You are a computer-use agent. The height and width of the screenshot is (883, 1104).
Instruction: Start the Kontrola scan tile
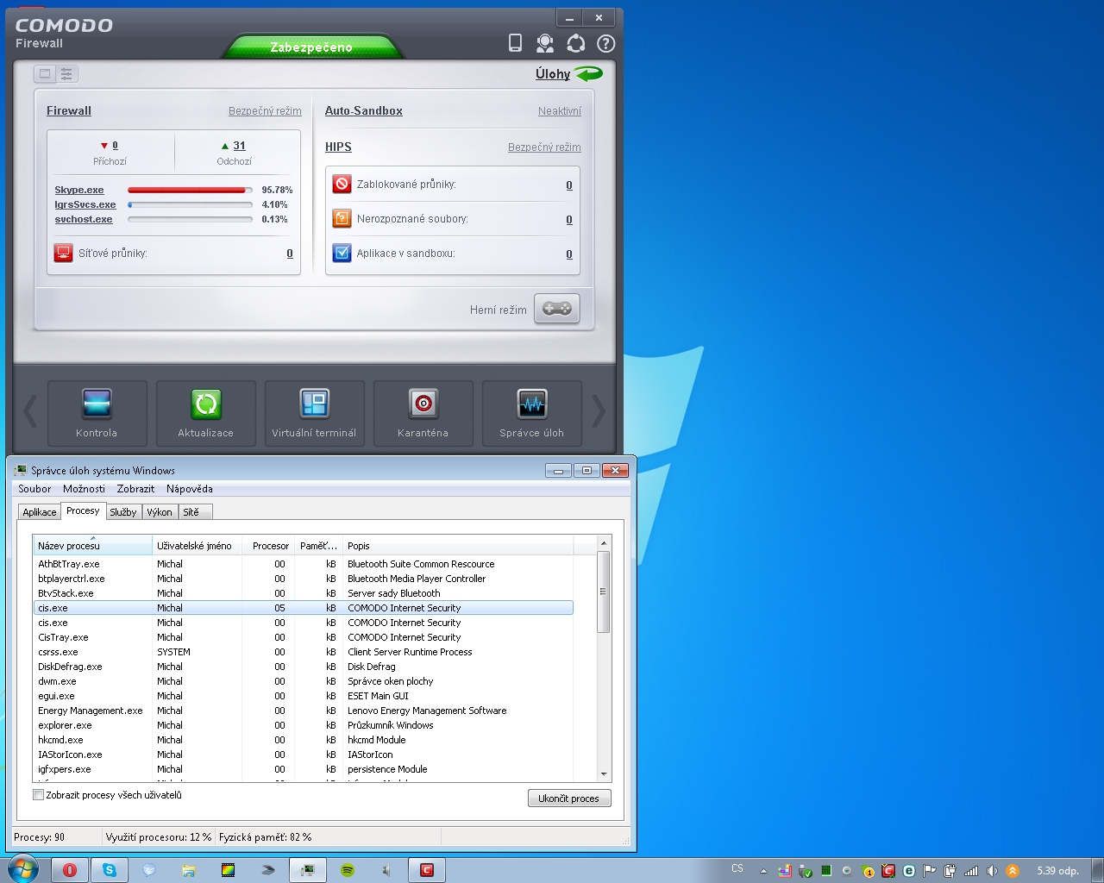coord(97,413)
